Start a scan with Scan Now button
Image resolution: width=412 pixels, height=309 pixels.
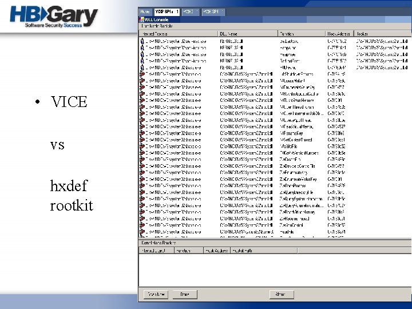click(156, 294)
